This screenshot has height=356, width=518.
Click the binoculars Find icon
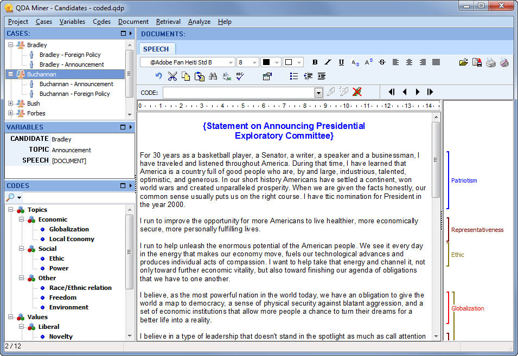pyautogui.click(x=213, y=76)
